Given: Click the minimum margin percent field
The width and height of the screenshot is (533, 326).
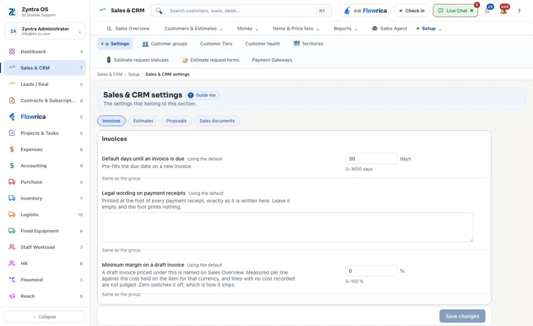Looking at the screenshot, I should pos(371,271).
